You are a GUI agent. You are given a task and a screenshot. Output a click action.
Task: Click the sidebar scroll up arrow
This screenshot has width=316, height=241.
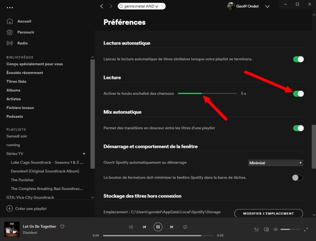pos(92,57)
